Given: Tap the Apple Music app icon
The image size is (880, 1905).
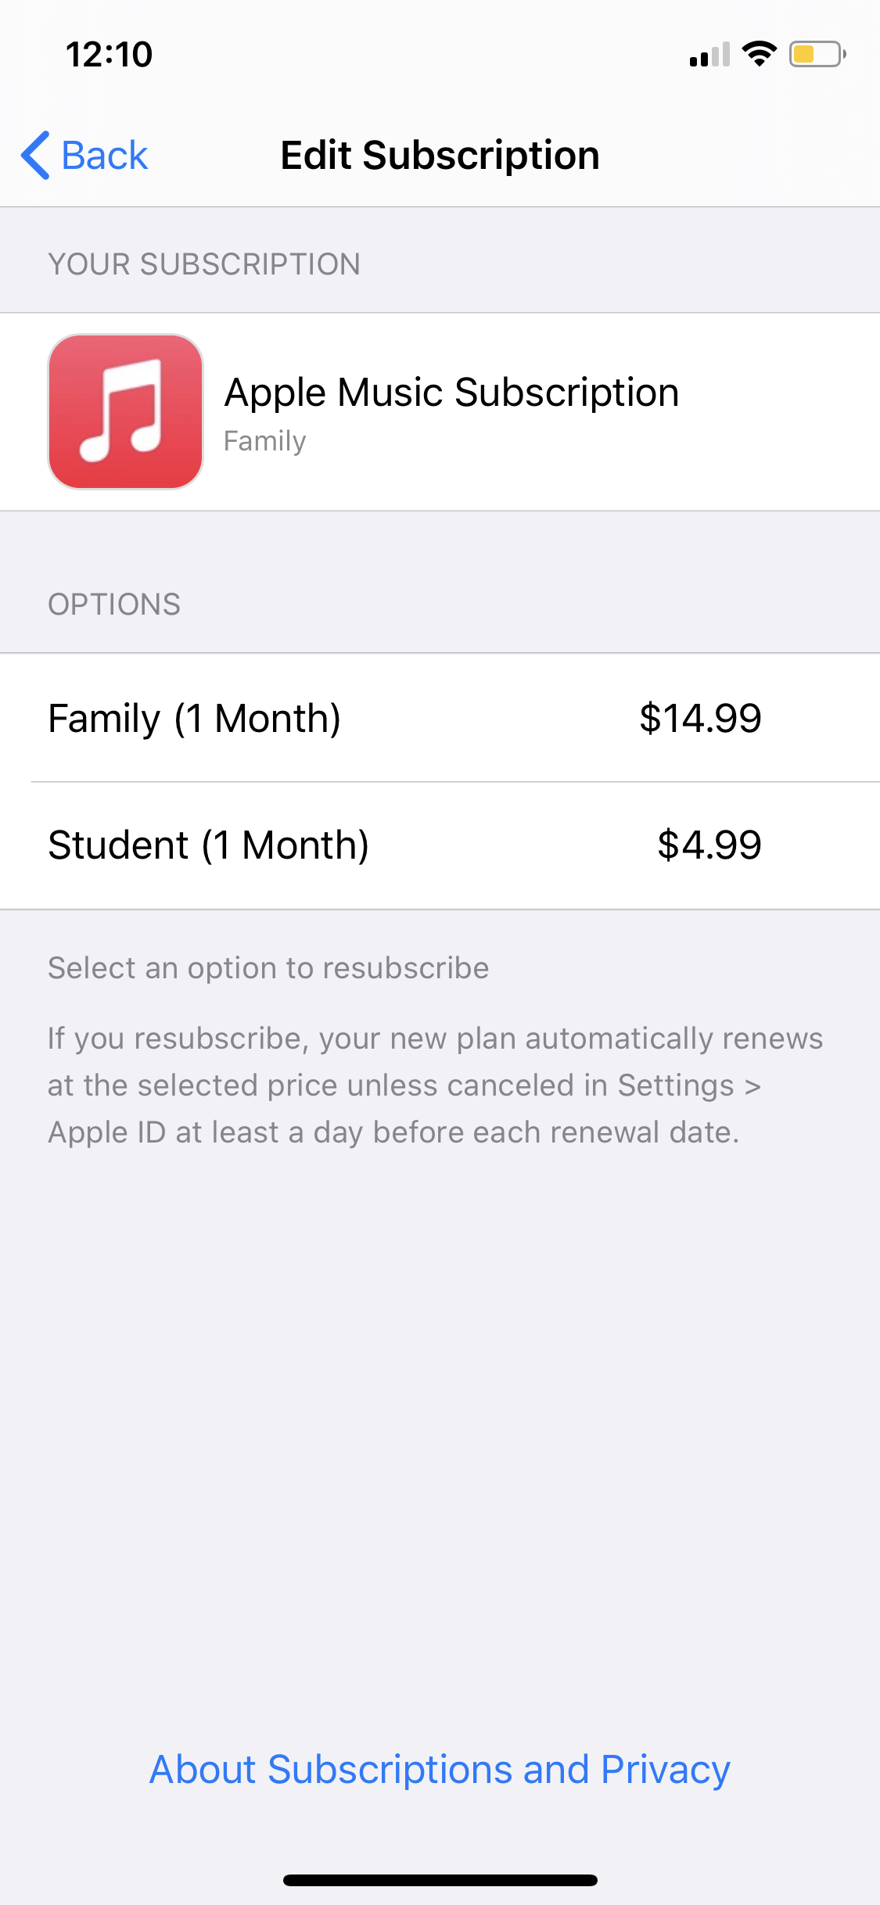Looking at the screenshot, I should point(125,411).
